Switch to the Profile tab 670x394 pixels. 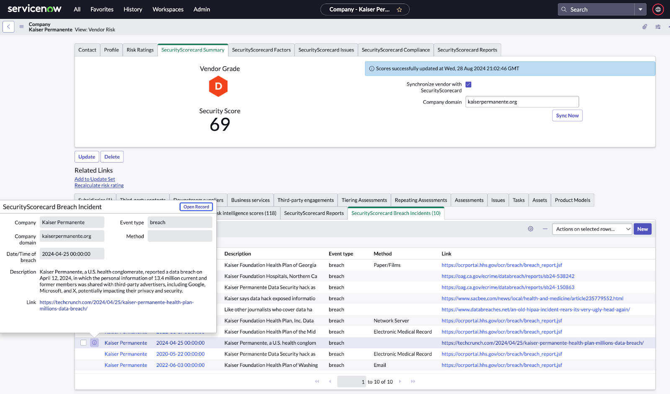point(111,50)
